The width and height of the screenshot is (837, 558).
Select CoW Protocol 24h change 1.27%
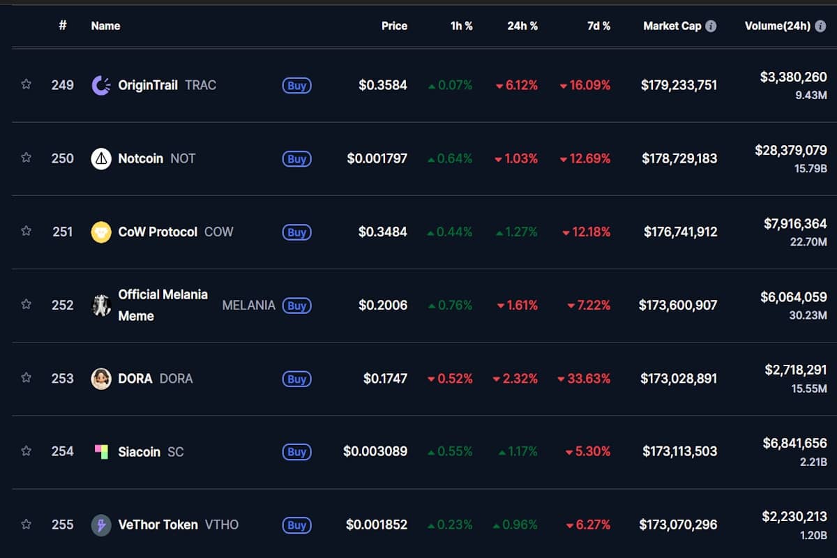pos(517,232)
